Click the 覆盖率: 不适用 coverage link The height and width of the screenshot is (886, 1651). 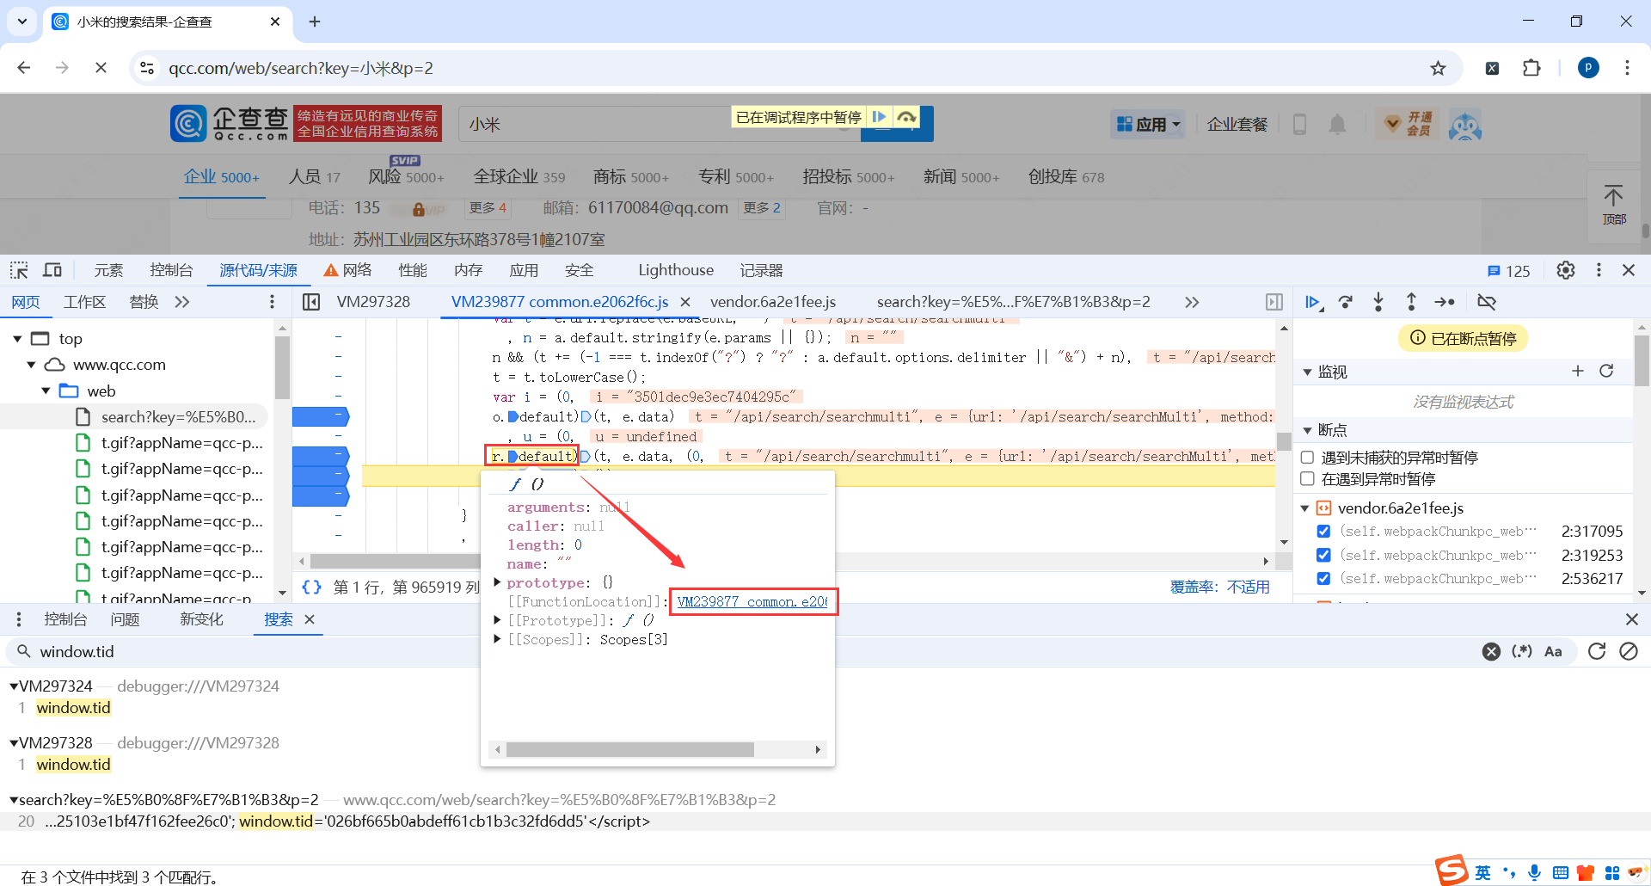1219,587
